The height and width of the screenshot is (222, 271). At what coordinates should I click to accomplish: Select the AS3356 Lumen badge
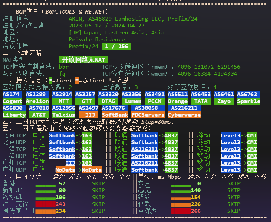(131, 98)
